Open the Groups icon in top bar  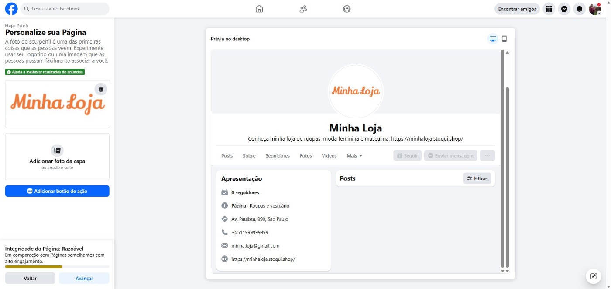[347, 9]
